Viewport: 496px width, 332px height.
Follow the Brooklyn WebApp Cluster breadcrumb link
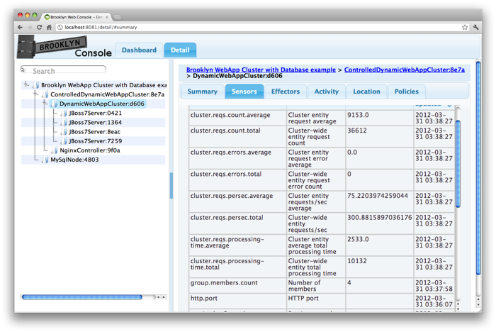tap(259, 70)
